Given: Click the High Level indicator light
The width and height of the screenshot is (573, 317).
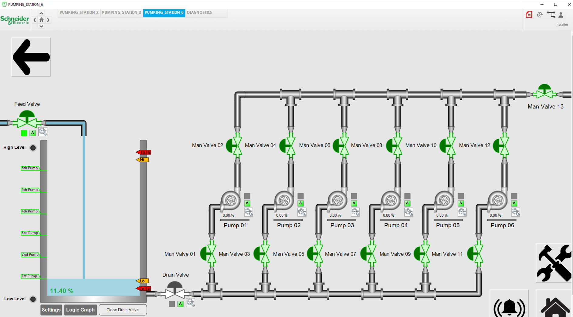Looking at the screenshot, I should [x=33, y=148].
